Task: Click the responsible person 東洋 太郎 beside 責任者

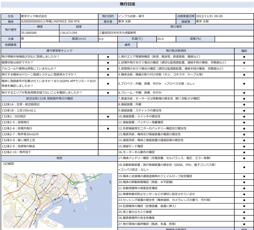Action: point(124,22)
